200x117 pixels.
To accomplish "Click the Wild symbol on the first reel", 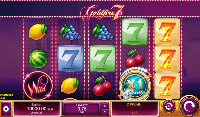I will click(38, 86).
